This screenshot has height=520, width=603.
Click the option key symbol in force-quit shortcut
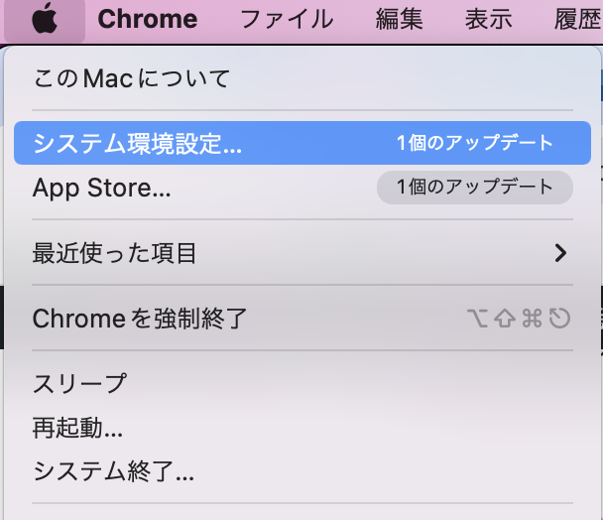(x=478, y=319)
